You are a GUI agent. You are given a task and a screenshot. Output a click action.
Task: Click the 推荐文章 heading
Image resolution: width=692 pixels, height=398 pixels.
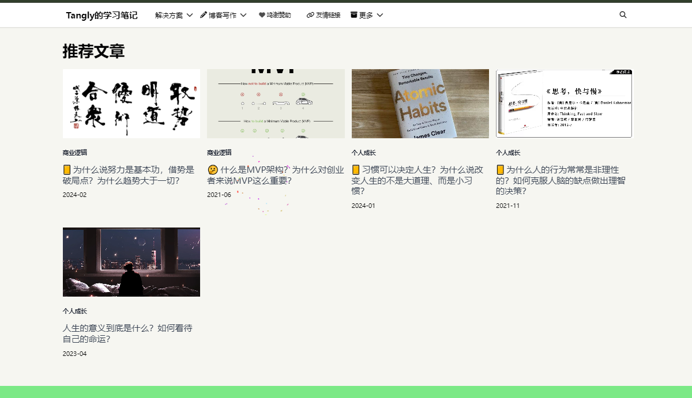(x=93, y=51)
